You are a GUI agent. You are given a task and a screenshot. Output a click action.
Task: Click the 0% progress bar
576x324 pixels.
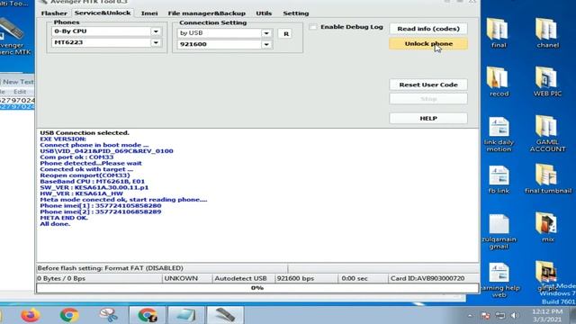click(x=257, y=288)
